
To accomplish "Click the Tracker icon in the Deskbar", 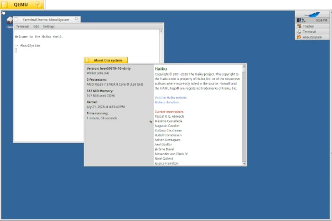I will 299,26.
